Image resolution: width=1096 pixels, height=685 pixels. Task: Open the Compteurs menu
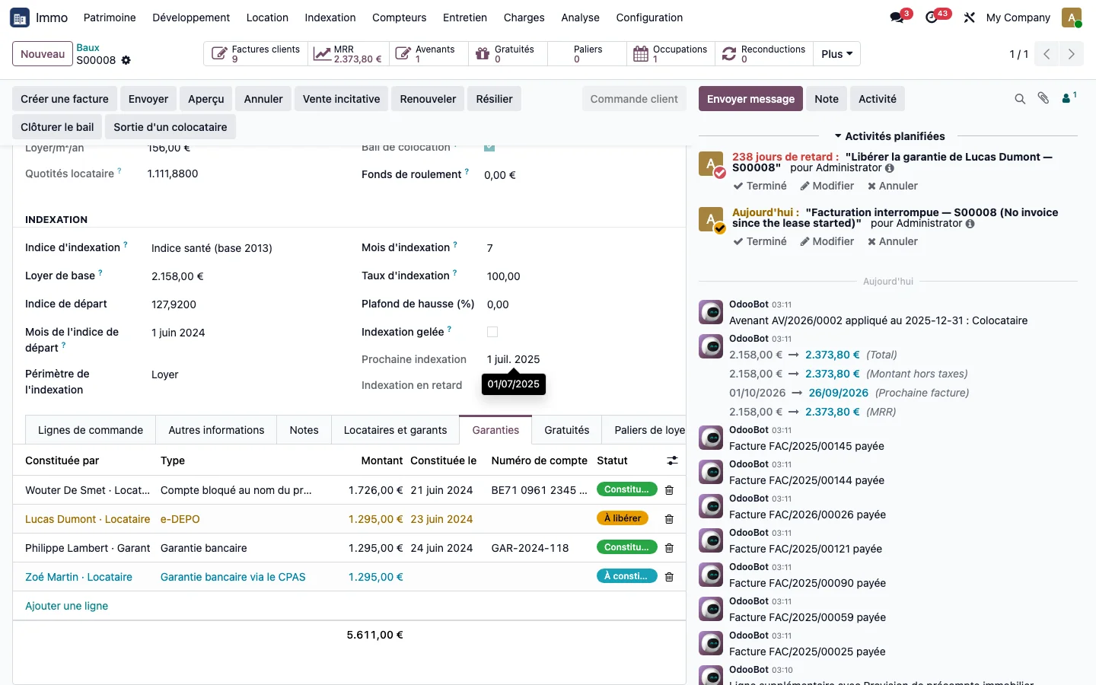click(x=399, y=18)
